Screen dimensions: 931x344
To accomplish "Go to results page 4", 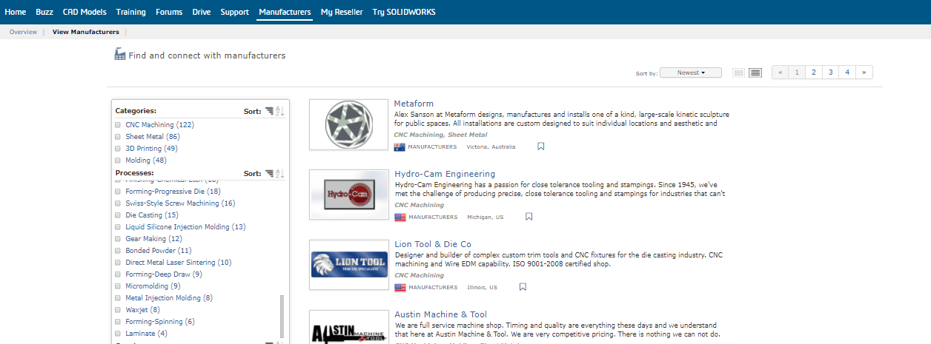I will [x=848, y=72].
